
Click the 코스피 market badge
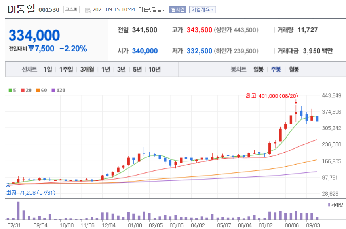[x=71, y=9]
